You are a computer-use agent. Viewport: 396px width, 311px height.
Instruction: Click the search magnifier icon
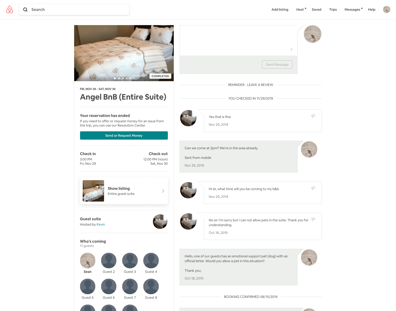(x=25, y=10)
